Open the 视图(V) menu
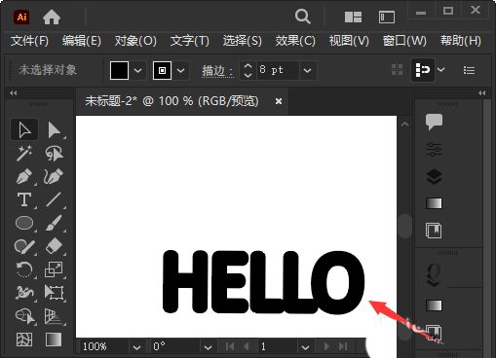Screen dimensions: 496x358 pyautogui.click(x=349, y=41)
